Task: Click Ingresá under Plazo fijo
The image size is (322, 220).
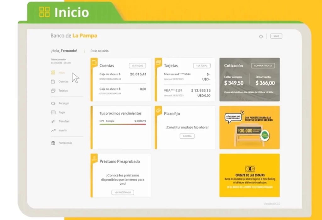Action: 187,136
